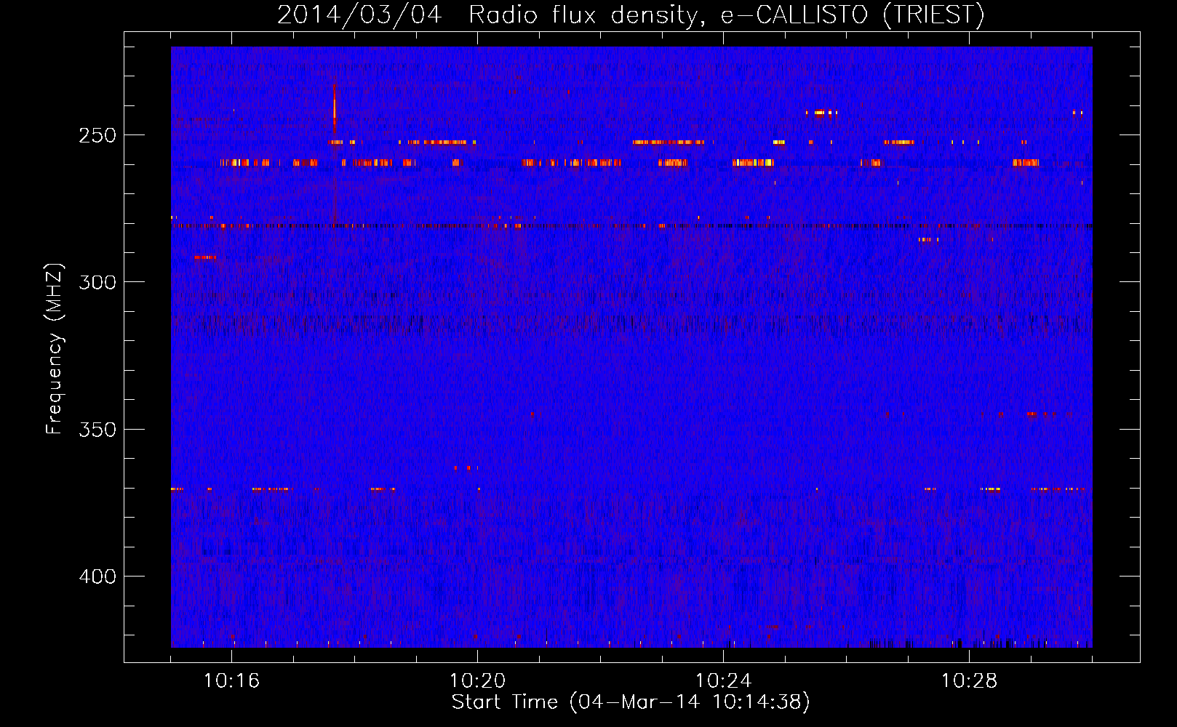This screenshot has width=1177, height=727.
Task: Click the "Start Time (04-Mar-14 10:14:38)" axis label
Action: click(631, 702)
